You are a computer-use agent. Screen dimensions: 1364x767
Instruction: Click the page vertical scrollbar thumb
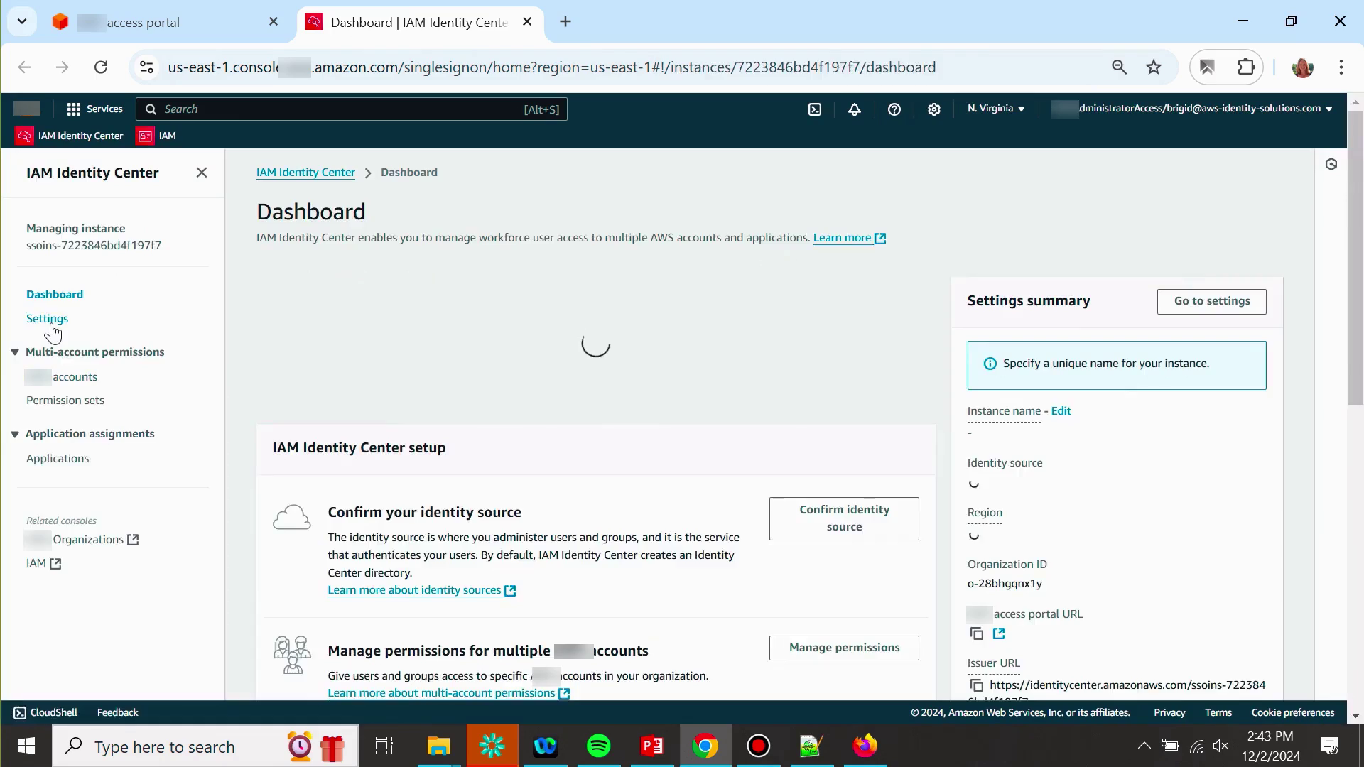(1355, 257)
